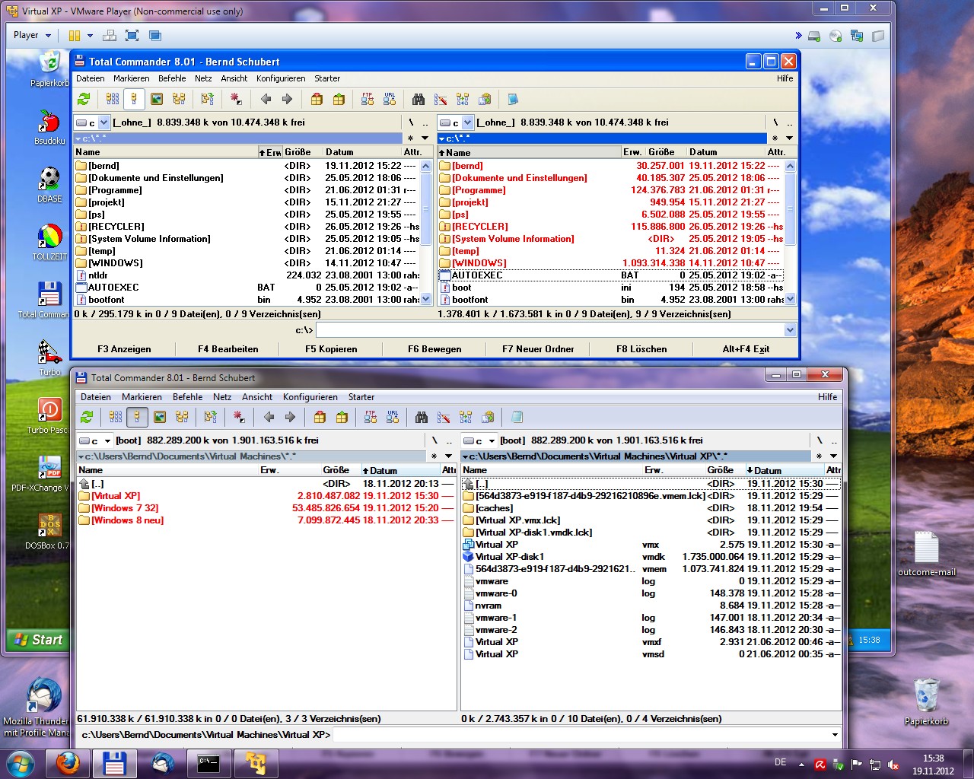974x779 pixels.
Task: Open Markieren menu in Virtual XP Total Commander
Action: 132,78
